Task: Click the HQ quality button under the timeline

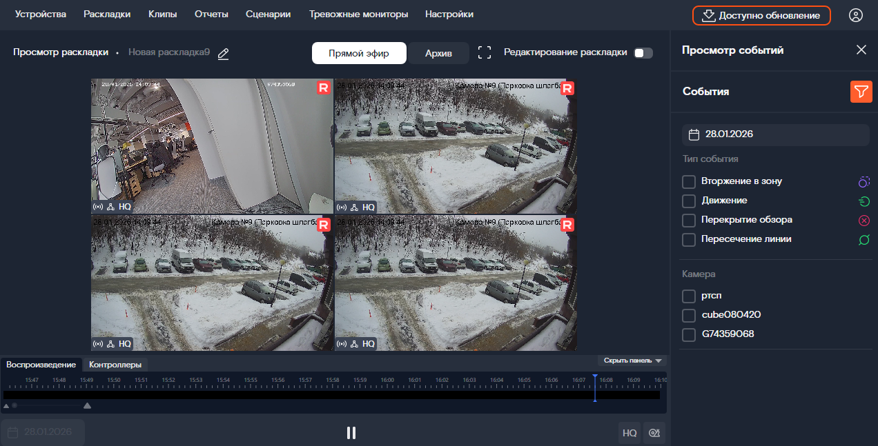Action: [629, 433]
